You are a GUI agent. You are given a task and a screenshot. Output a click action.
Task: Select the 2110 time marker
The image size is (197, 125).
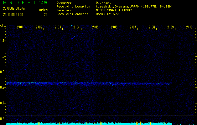pyautogui.click(x=189, y=27)
